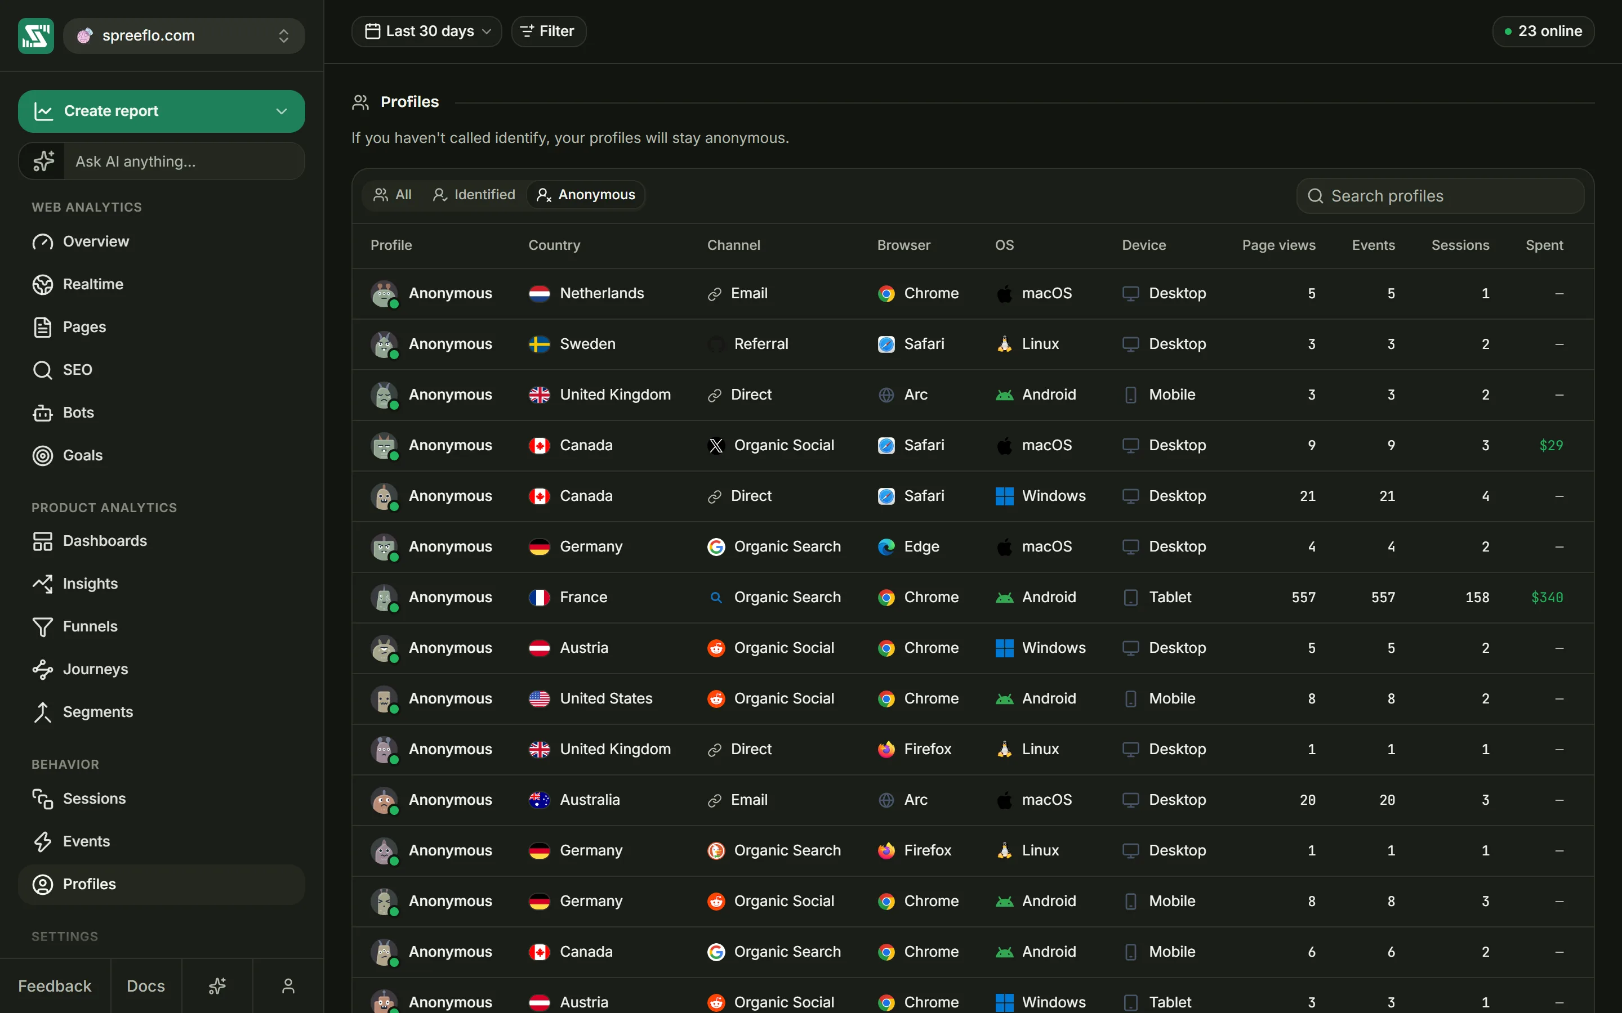
Task: Open Realtime in sidebar
Action: coord(161,284)
